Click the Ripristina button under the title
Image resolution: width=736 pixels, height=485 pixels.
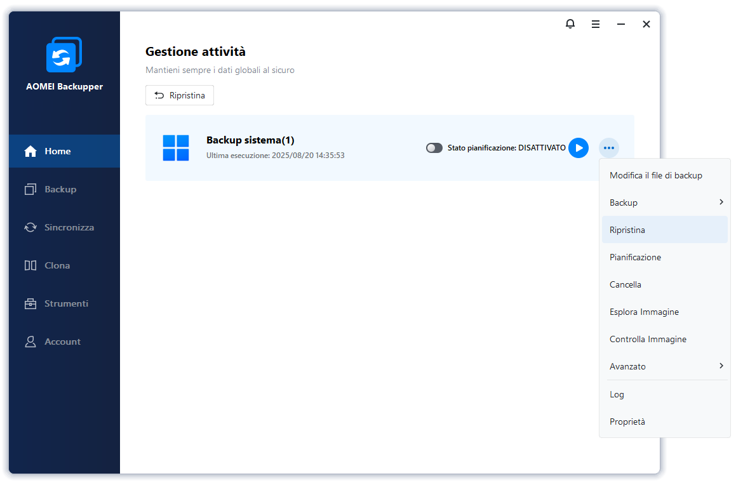(x=180, y=95)
